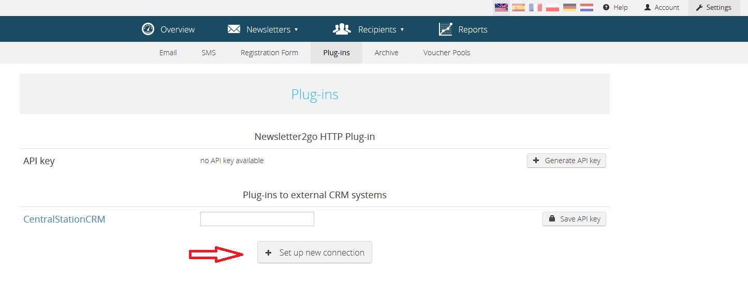Screen dimensions: 748x285
Task: Select the German flag language icon
Action: [x=569, y=7]
